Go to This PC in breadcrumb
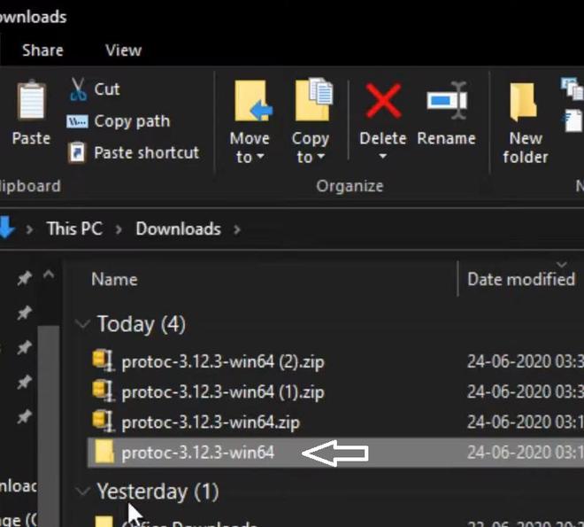The width and height of the screenshot is (584, 527). point(74,229)
